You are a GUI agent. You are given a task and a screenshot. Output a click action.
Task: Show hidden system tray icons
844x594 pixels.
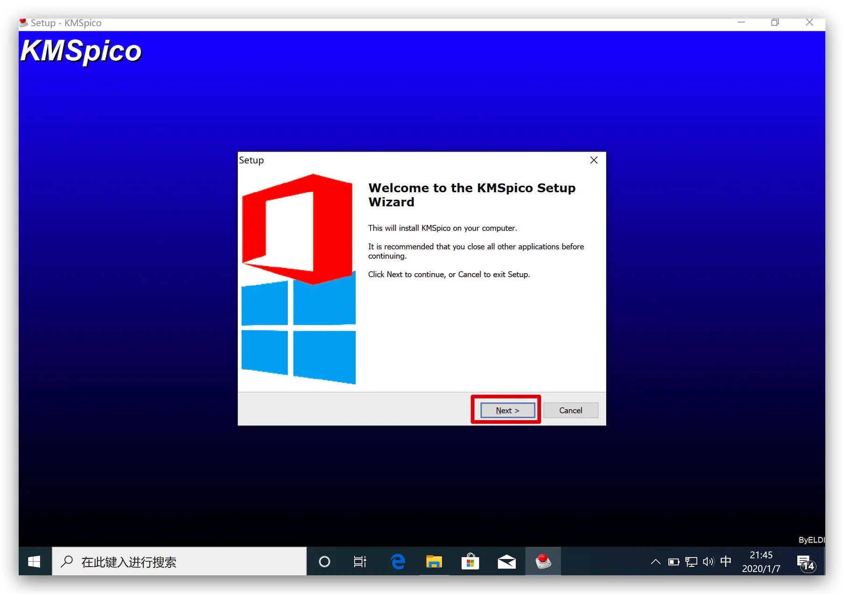[656, 562]
